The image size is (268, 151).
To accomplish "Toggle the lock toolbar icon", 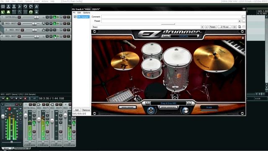I will click(x=36, y=12).
